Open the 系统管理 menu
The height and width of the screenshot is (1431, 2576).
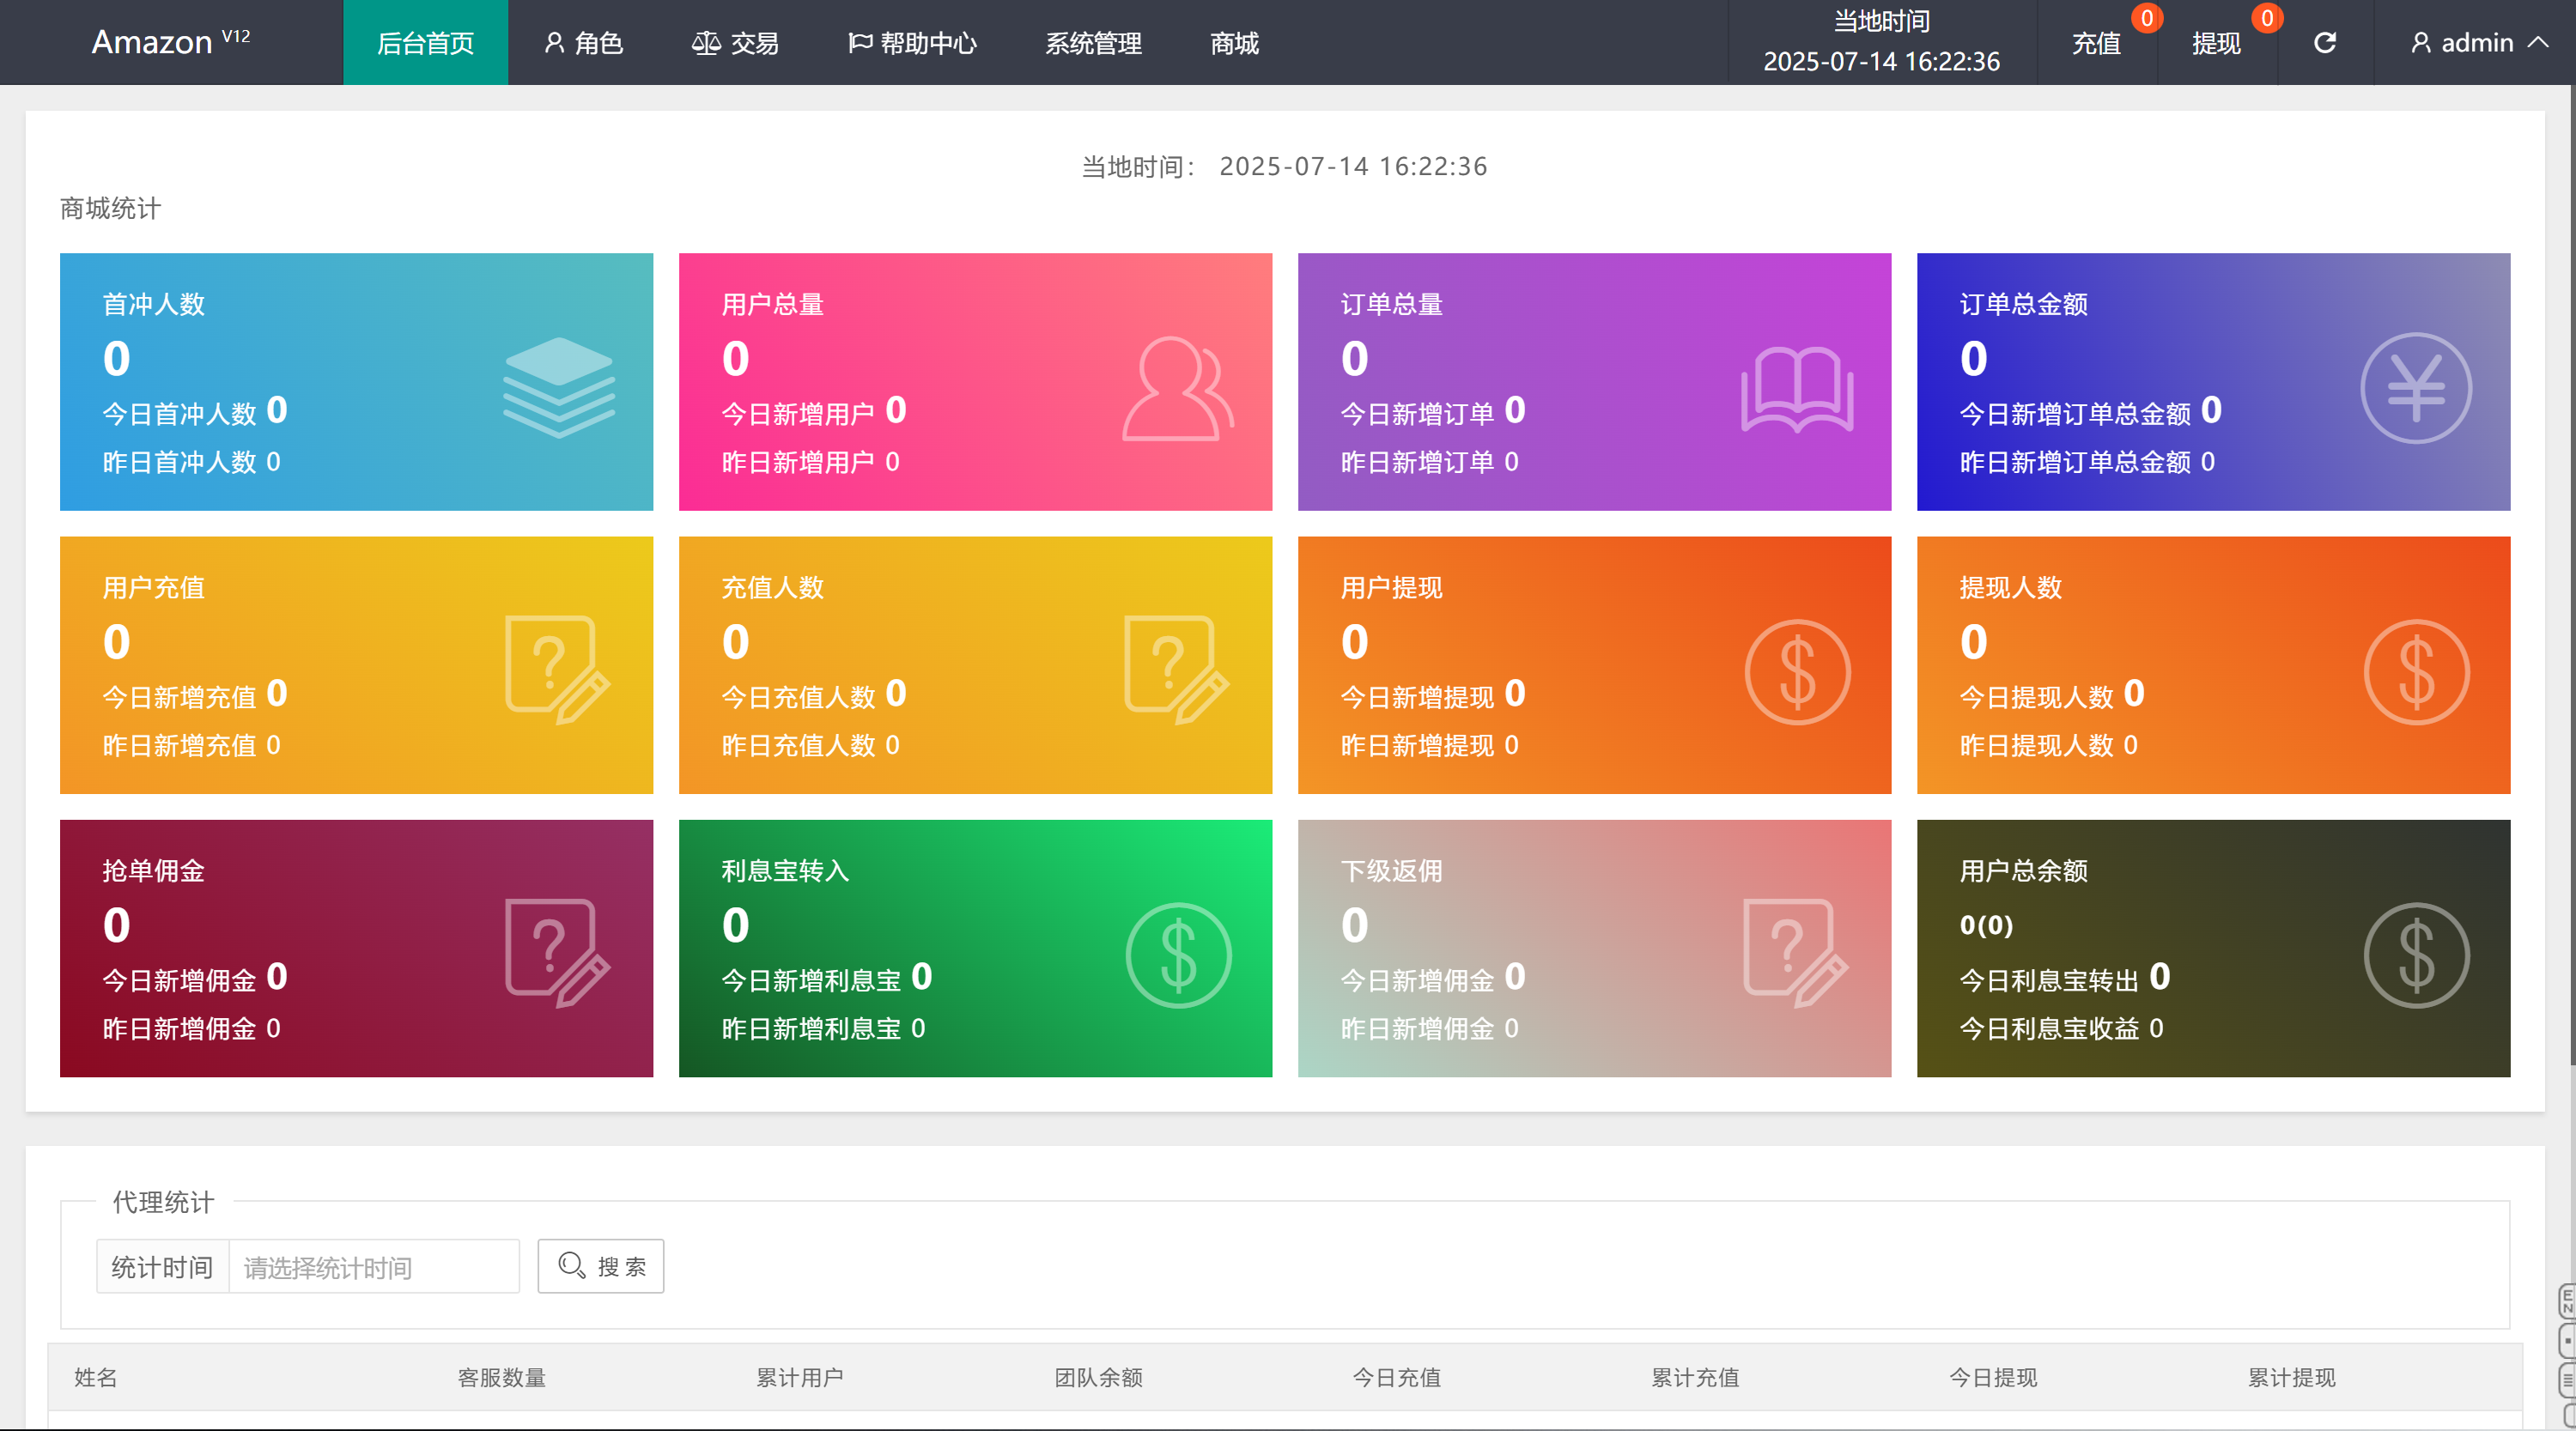(1092, 42)
